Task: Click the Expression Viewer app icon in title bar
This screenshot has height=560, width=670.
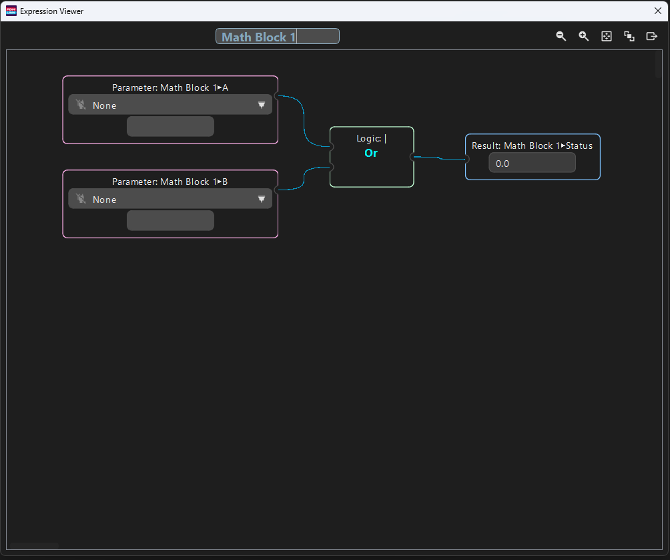Action: [11, 11]
